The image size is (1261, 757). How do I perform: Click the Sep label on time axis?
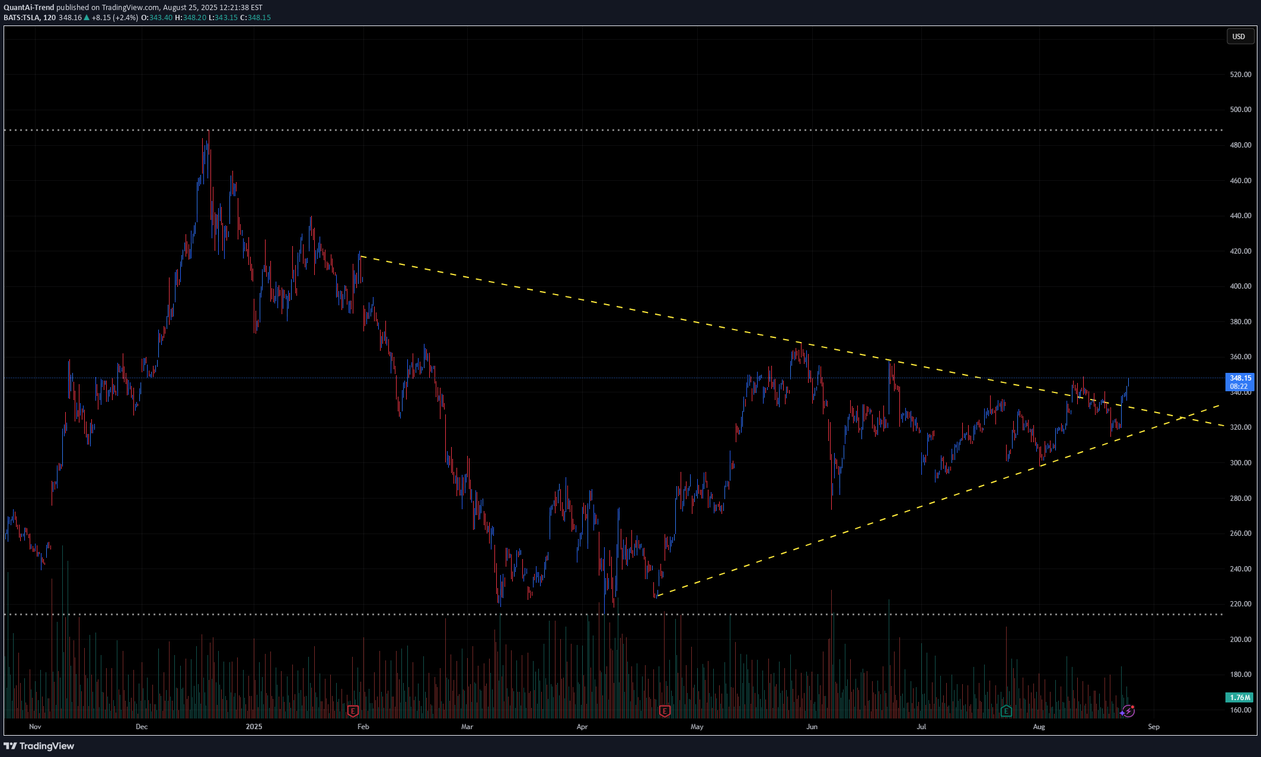tap(1153, 727)
